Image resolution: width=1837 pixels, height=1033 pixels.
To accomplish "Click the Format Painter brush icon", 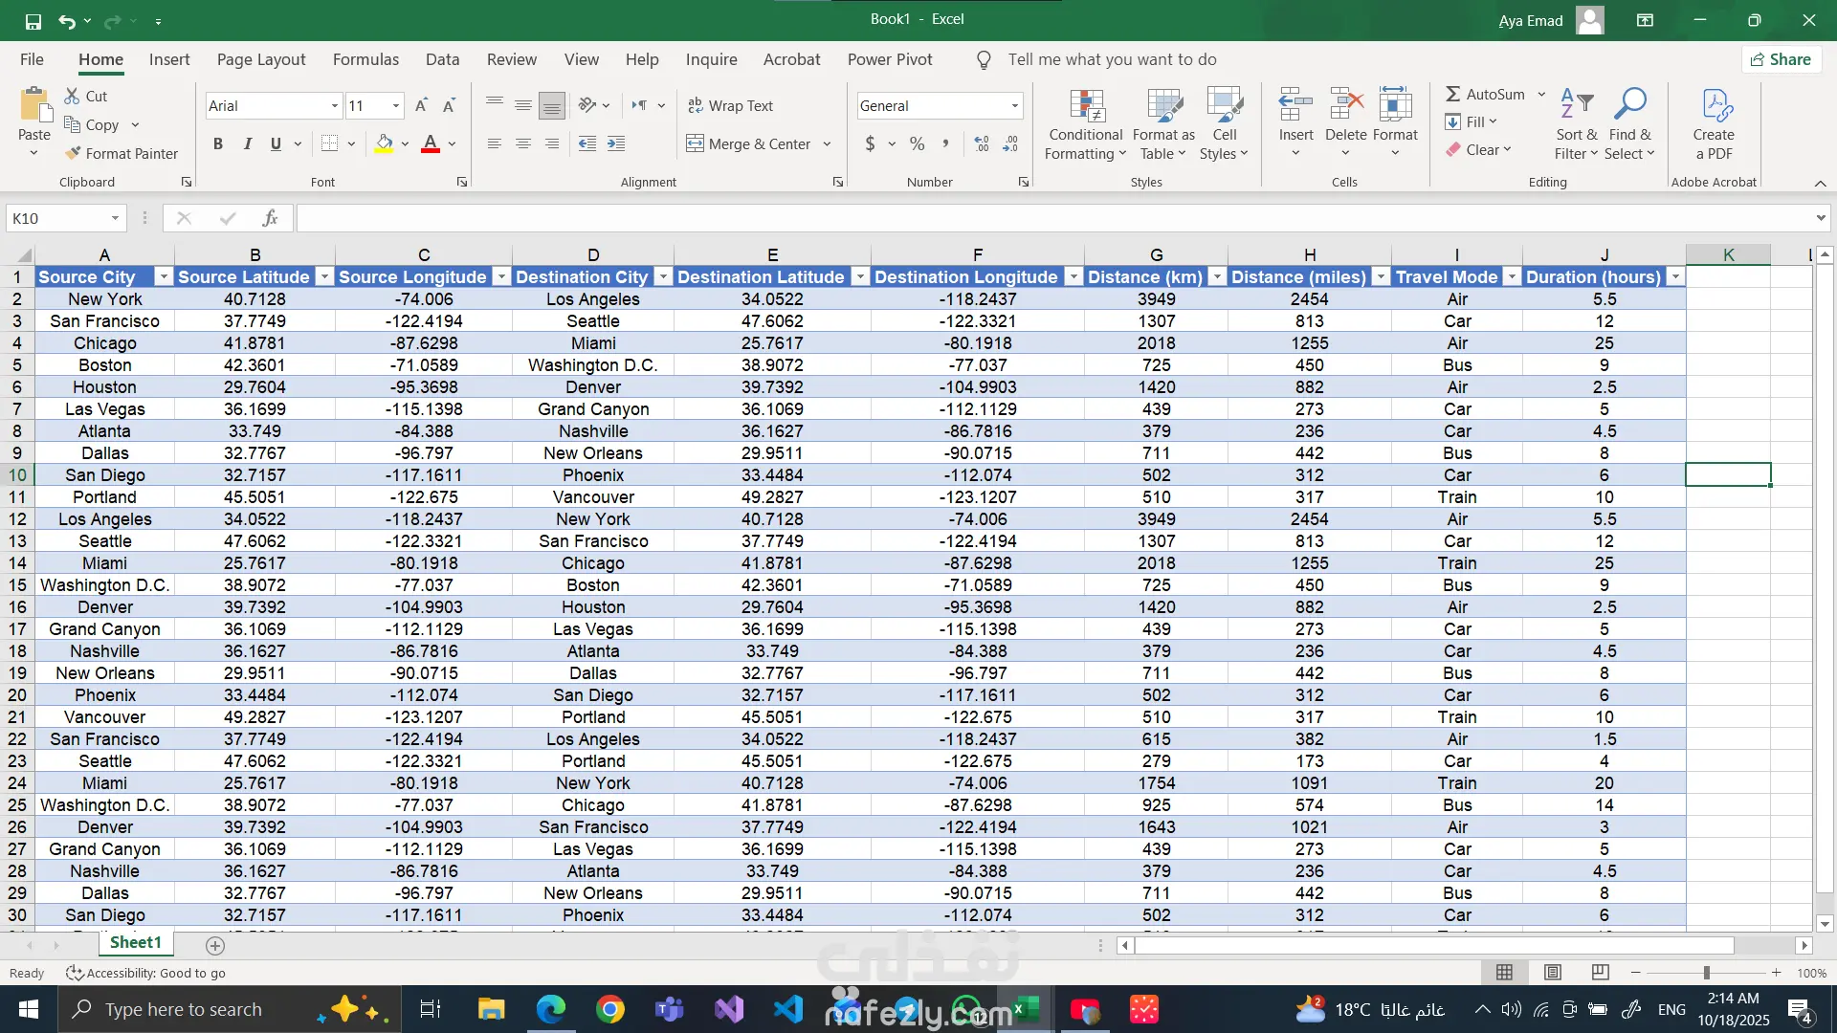I will (x=73, y=153).
